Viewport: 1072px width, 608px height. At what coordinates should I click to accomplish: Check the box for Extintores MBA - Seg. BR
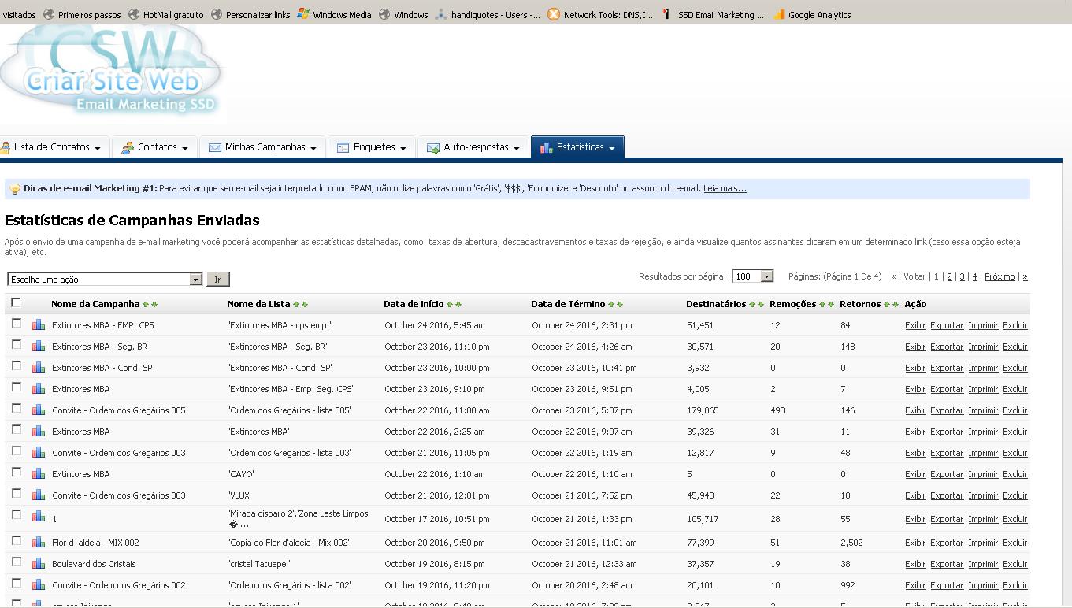pos(17,345)
